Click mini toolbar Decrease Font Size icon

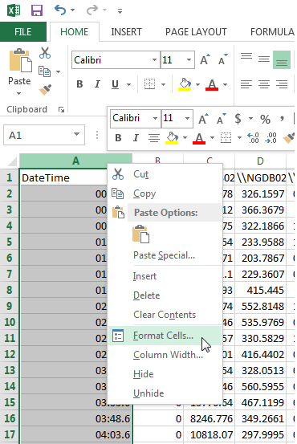pyautogui.click(x=221, y=119)
